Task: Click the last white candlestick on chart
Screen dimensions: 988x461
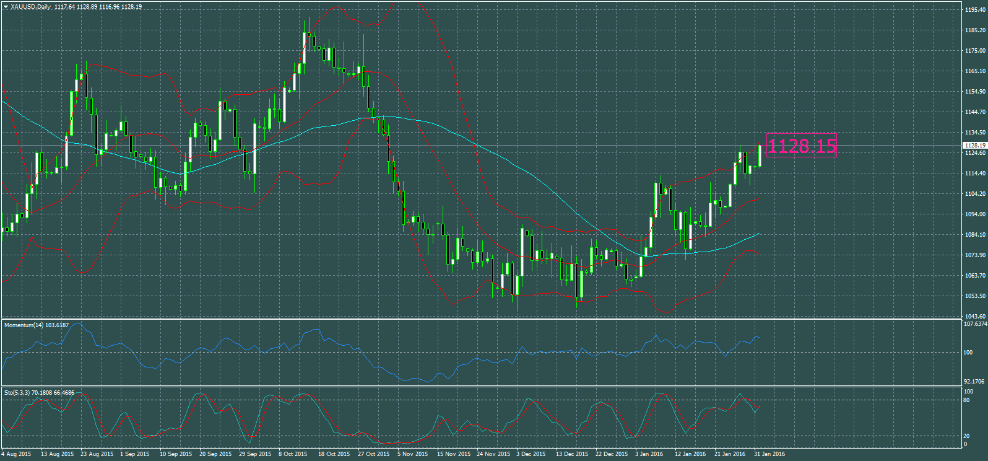Action: click(x=760, y=156)
